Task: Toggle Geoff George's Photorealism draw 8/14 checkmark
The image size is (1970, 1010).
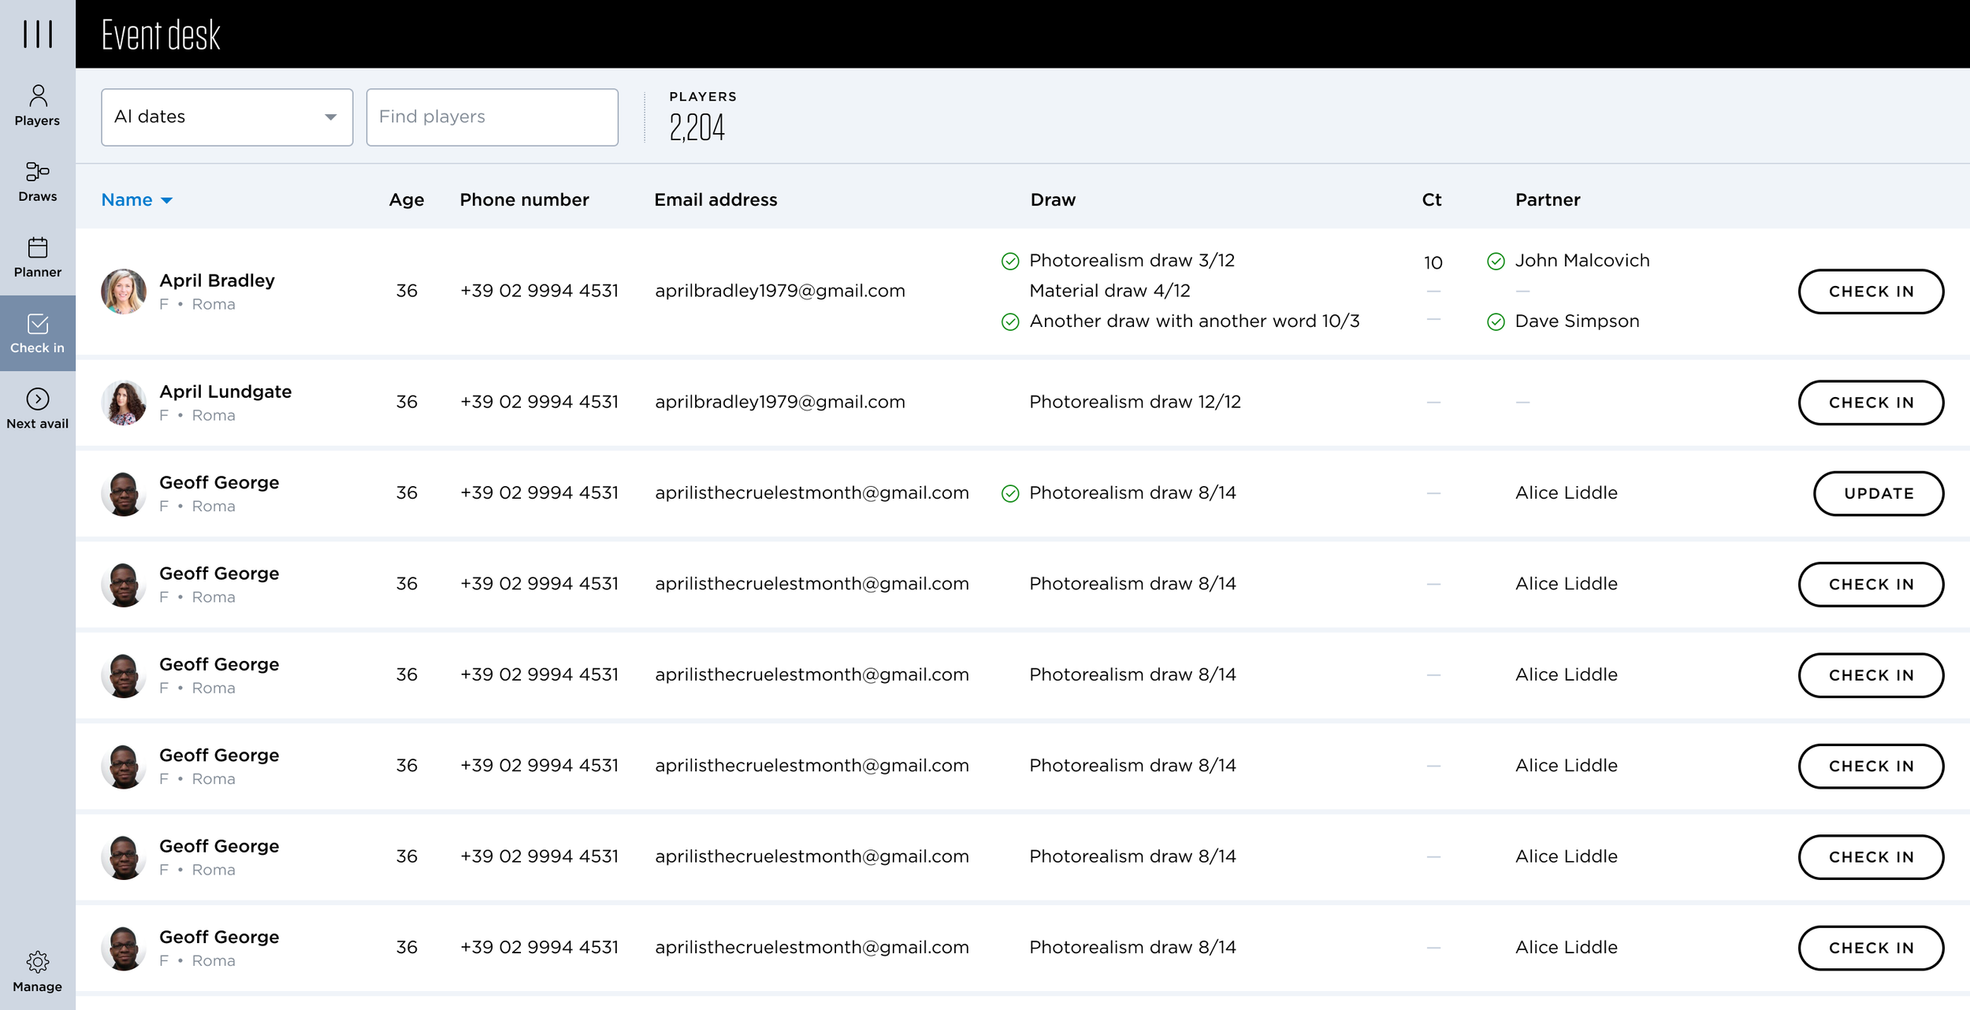Action: pyautogui.click(x=1009, y=494)
